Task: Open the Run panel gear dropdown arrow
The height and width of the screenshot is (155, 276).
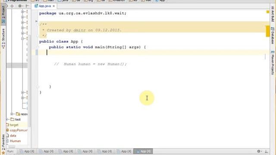Action: 261,151
